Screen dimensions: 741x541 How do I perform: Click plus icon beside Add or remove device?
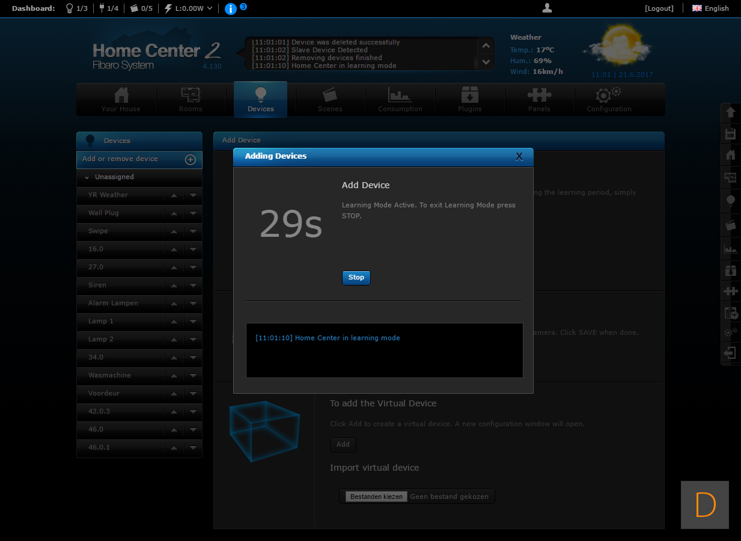(190, 159)
